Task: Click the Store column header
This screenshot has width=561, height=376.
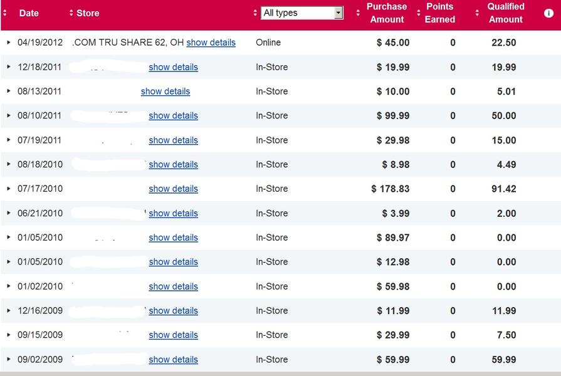Action: click(88, 13)
